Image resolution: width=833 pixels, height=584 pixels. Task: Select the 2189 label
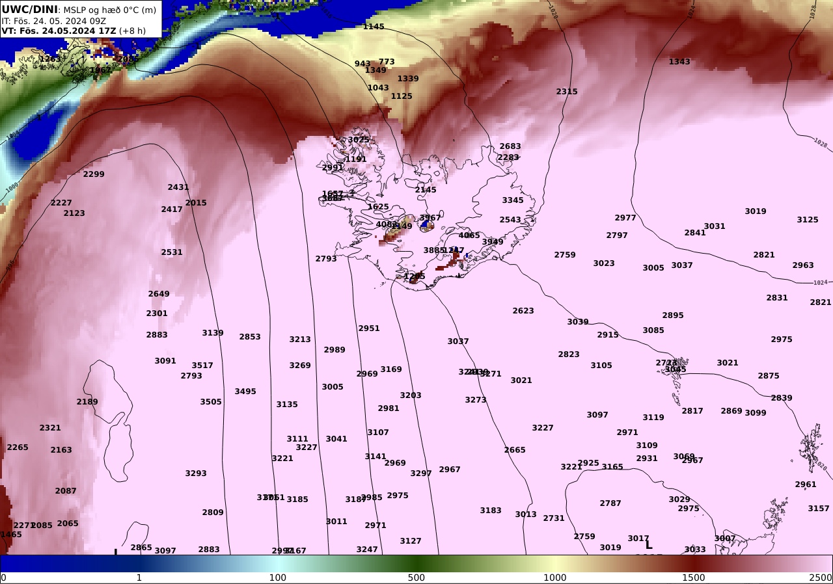[x=87, y=402]
